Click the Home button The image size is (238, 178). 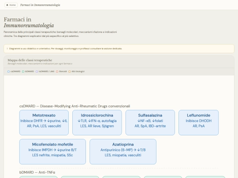(11, 5)
